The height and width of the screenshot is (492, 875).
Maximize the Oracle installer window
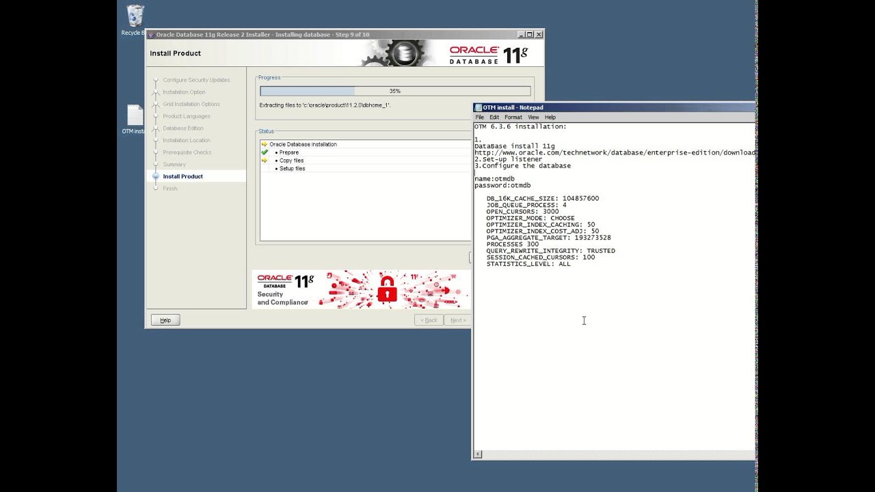[530, 34]
